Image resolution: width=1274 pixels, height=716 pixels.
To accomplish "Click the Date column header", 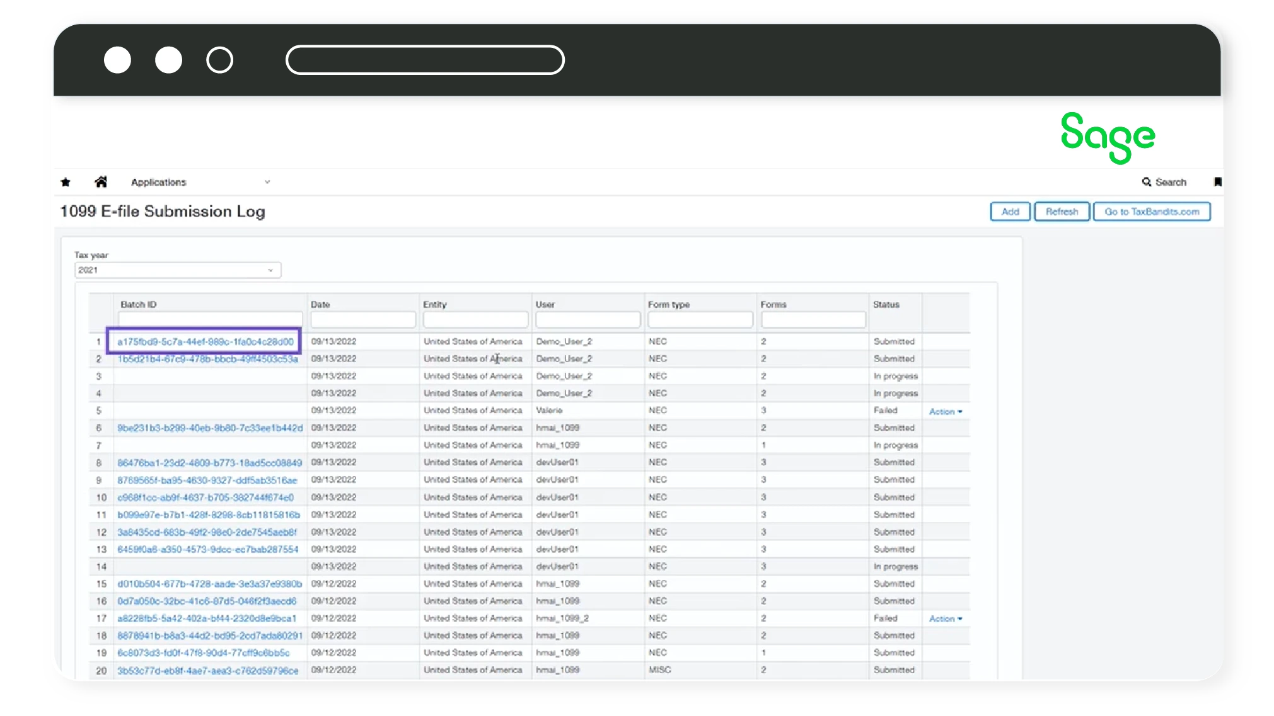I will (x=320, y=304).
